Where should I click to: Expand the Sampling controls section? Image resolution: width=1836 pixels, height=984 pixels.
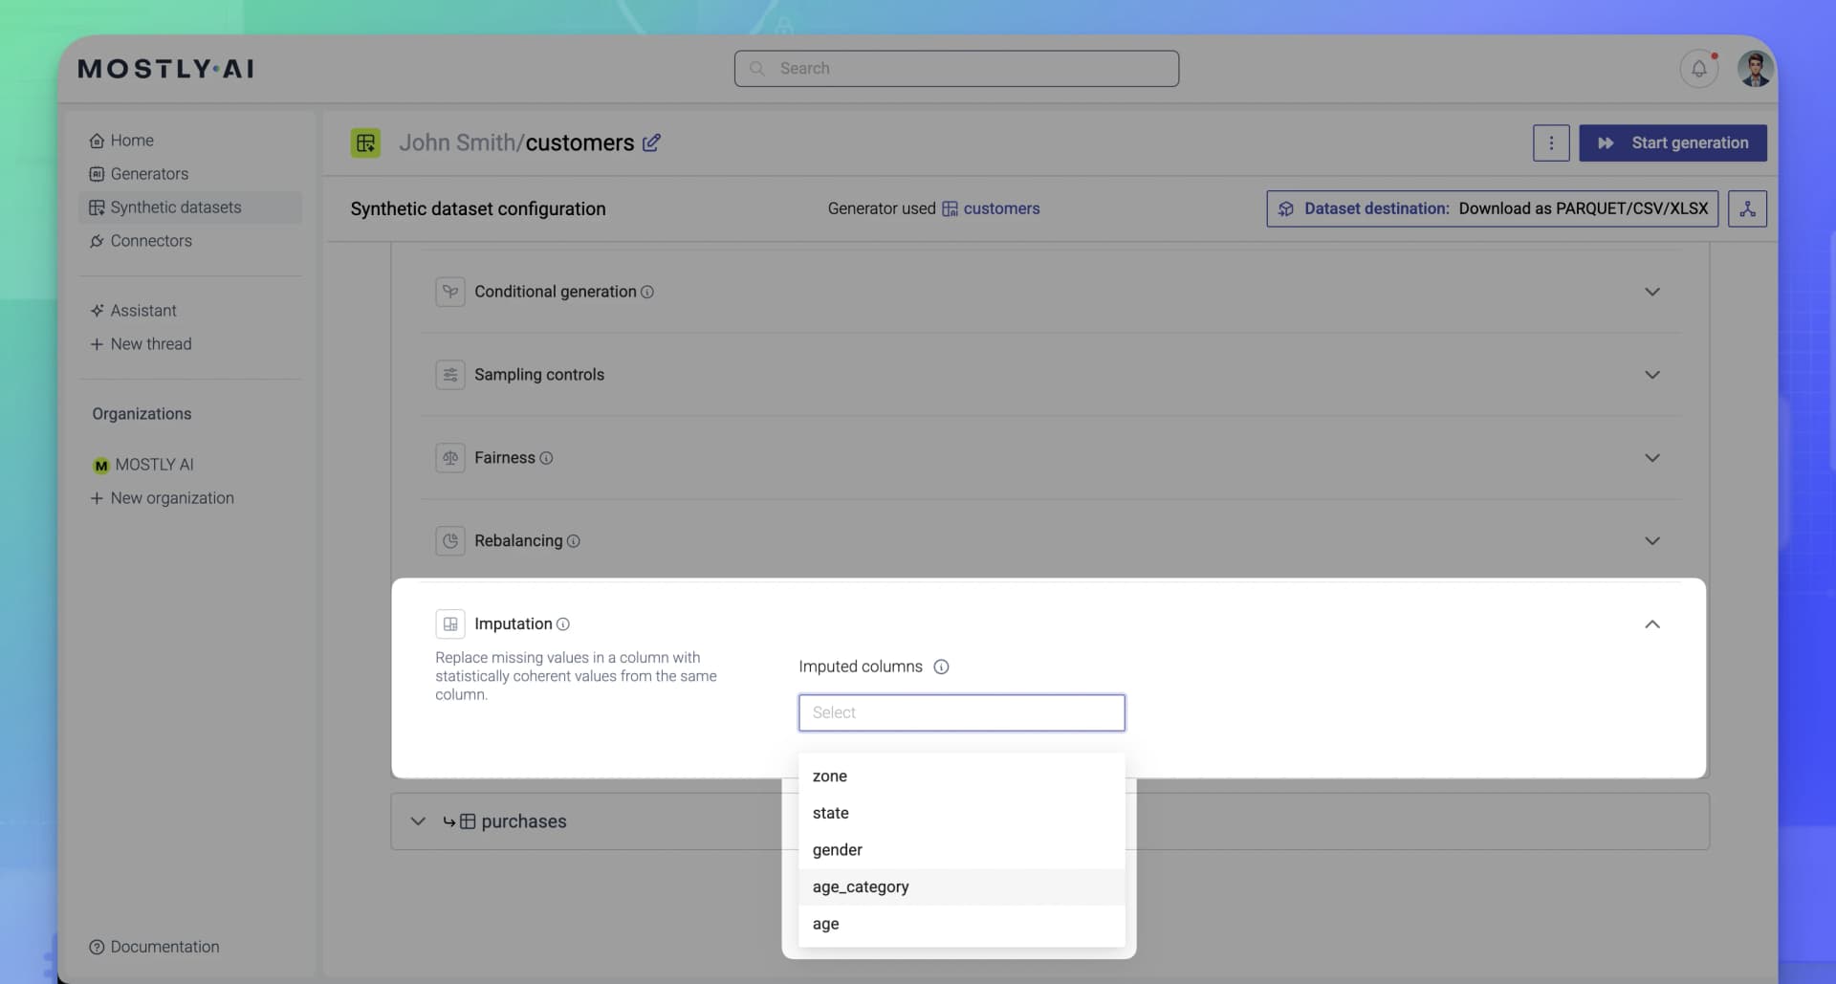pyautogui.click(x=1651, y=375)
